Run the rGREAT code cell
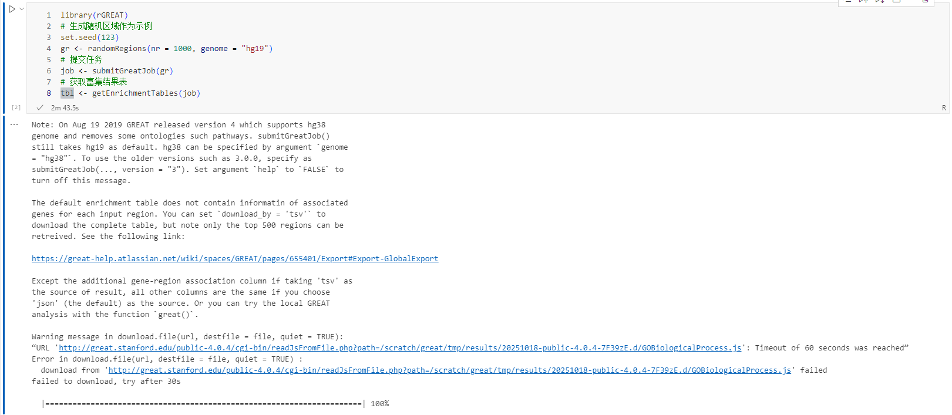Screen dimensions: 952x415 coord(11,9)
